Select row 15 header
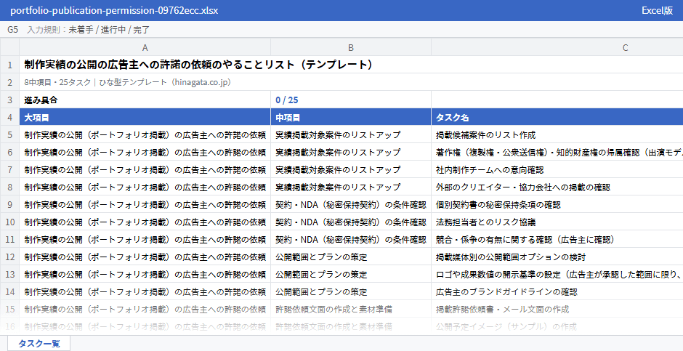The image size is (683, 351). [9, 309]
